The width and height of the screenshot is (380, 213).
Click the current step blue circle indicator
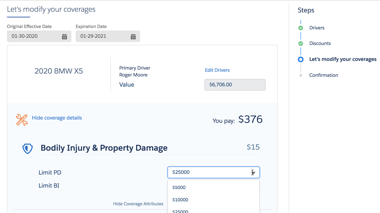(x=300, y=59)
